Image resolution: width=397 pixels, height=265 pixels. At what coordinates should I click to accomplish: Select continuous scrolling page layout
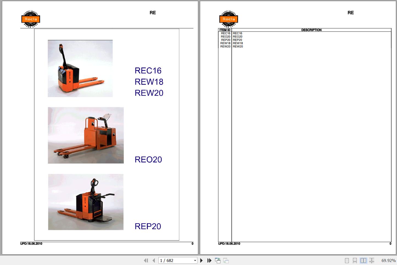tap(355, 261)
